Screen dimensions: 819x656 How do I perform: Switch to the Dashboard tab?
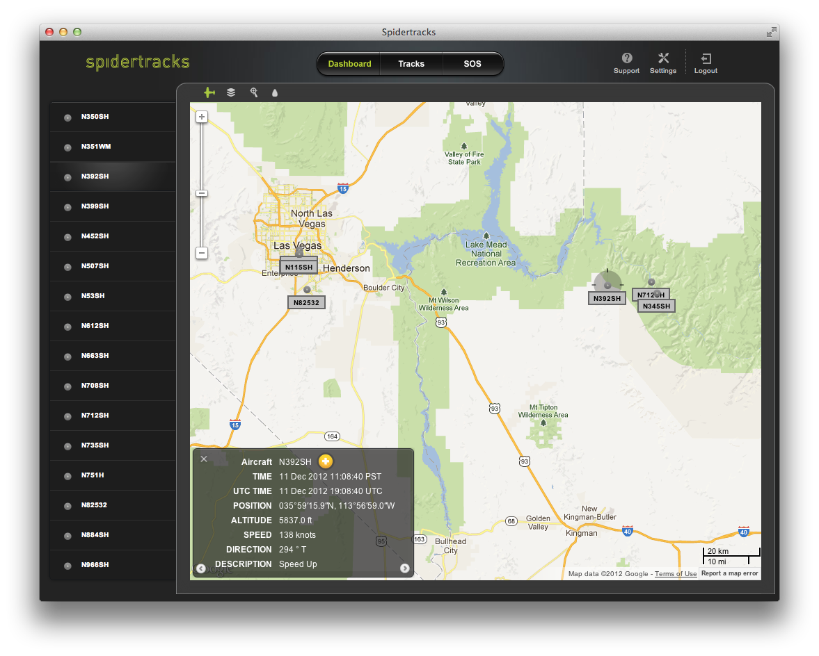click(x=349, y=64)
